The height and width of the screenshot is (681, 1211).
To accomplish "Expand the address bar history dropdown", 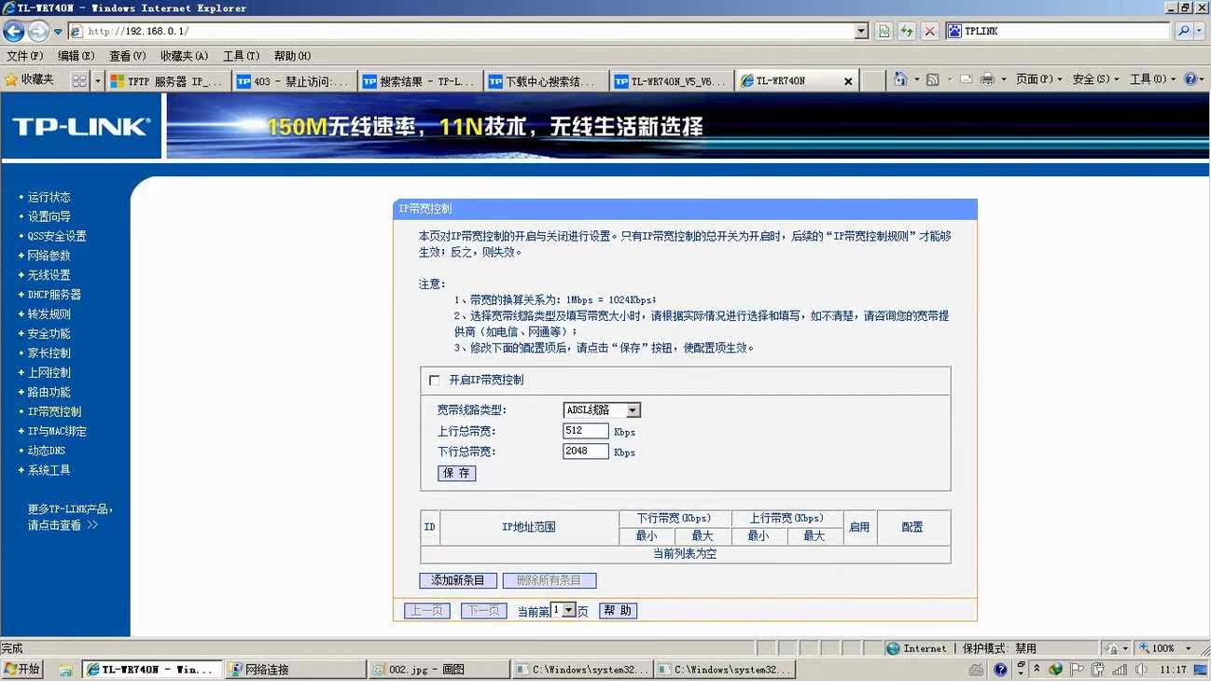I will pyautogui.click(x=861, y=31).
